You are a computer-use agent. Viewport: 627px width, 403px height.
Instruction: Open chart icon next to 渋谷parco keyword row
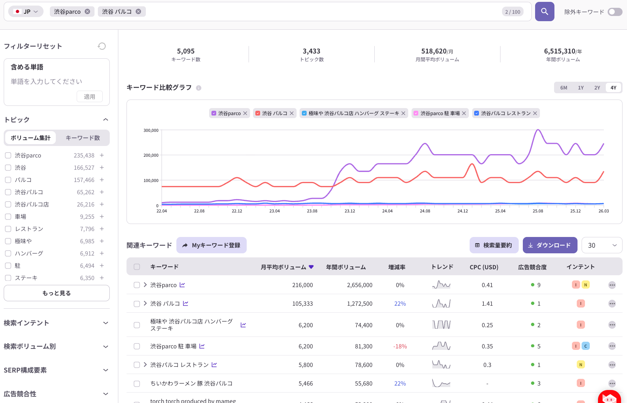click(x=182, y=285)
